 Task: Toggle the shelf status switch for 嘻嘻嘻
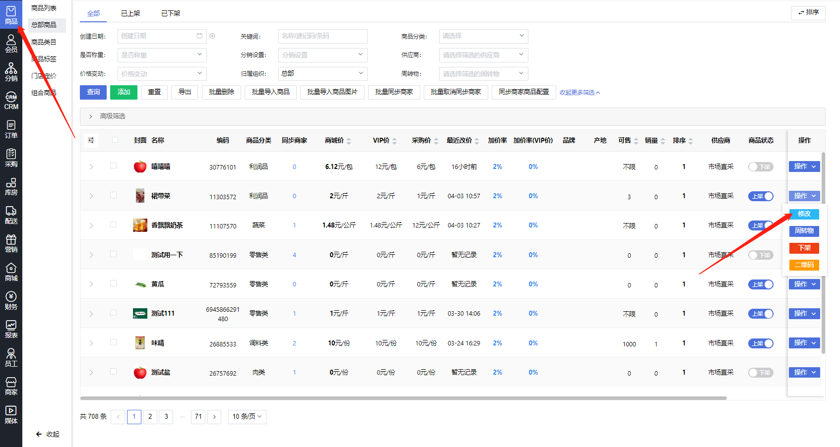pos(760,167)
